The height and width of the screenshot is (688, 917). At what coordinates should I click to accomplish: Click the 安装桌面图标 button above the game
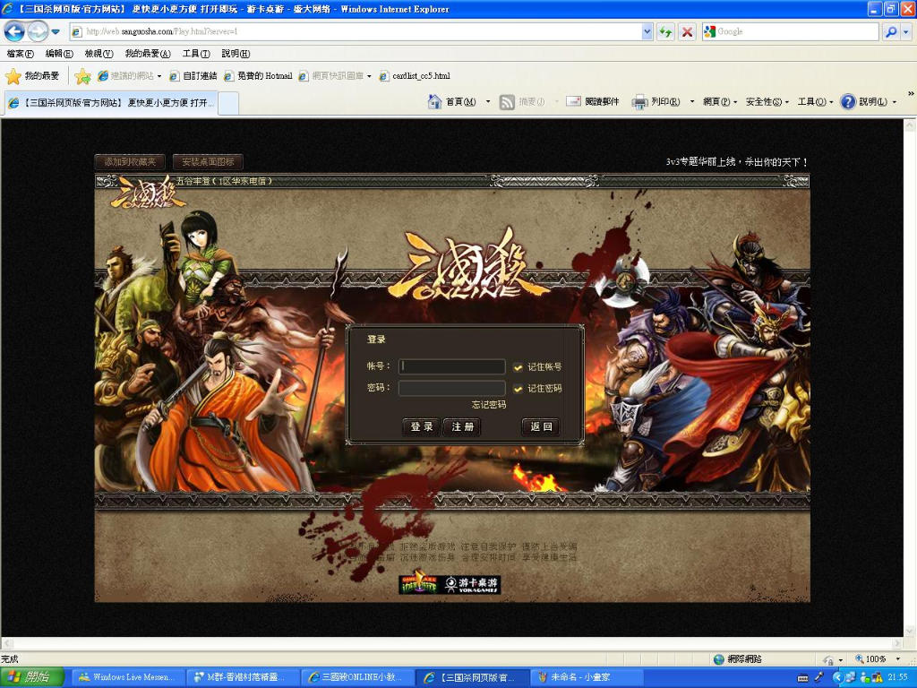pos(208,162)
